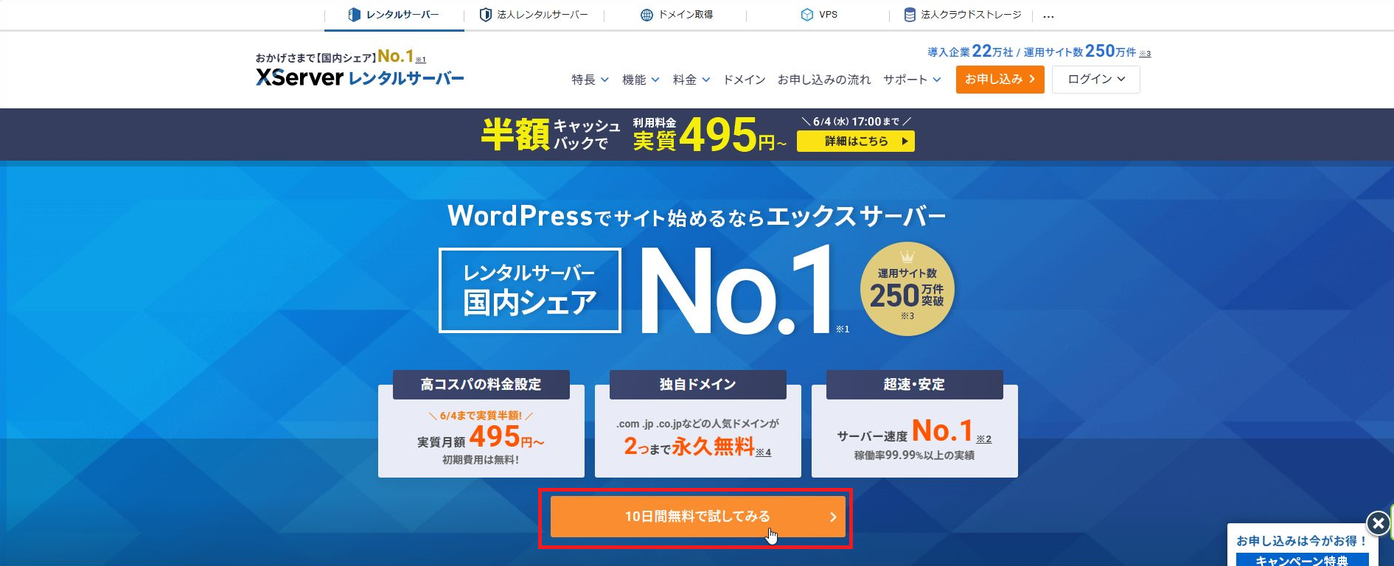Click the ※1 footnote beside No.1 header text

tap(421, 60)
